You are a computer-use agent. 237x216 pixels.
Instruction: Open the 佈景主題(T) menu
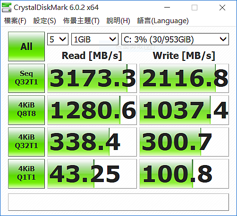[81, 21]
